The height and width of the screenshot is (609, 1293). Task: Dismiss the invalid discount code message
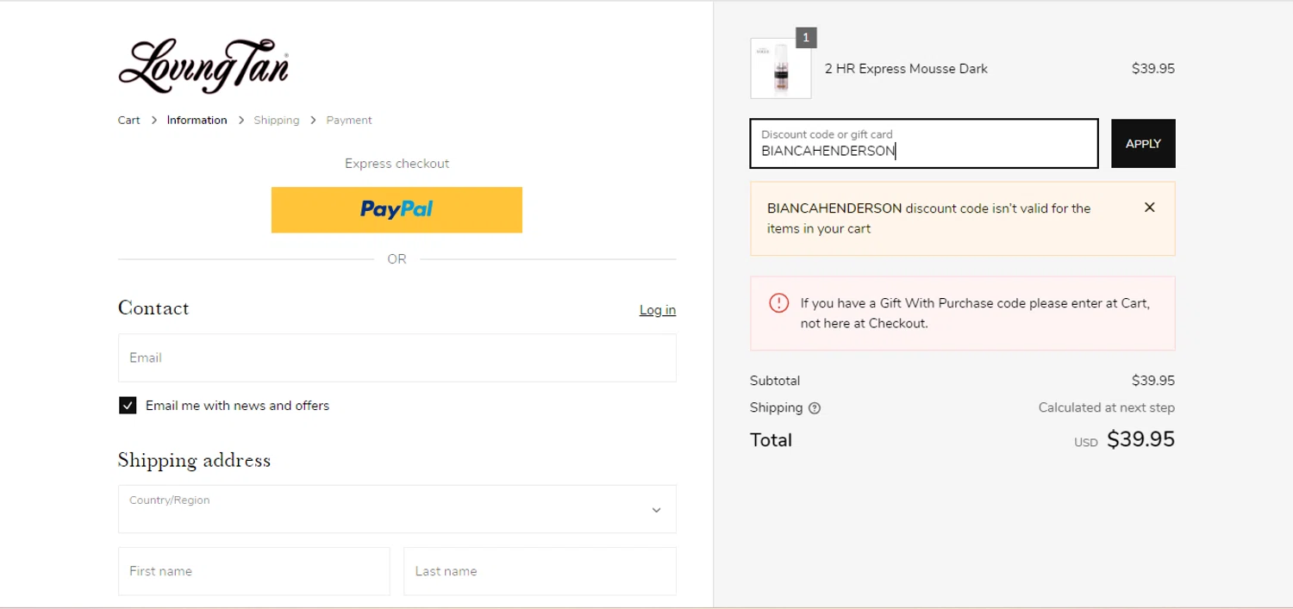click(1149, 208)
